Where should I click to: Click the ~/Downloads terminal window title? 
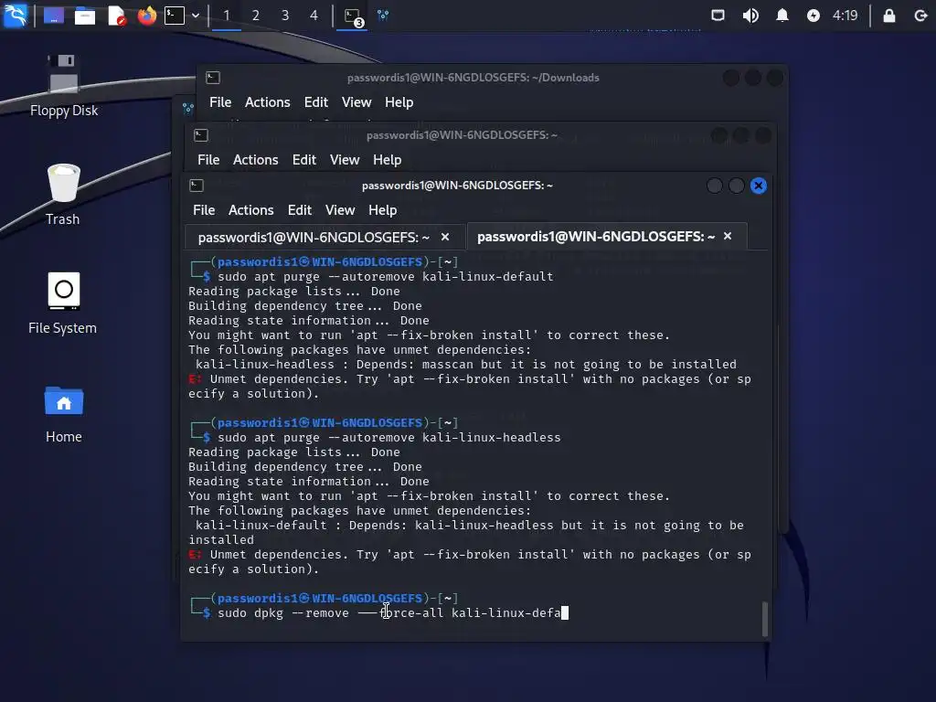click(x=473, y=78)
